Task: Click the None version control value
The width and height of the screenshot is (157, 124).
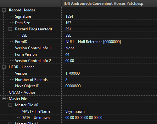Action: point(70,48)
